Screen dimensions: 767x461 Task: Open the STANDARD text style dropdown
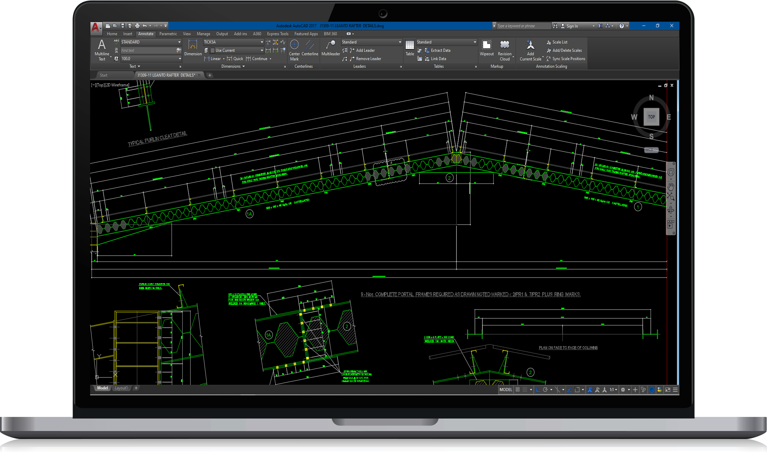[179, 42]
